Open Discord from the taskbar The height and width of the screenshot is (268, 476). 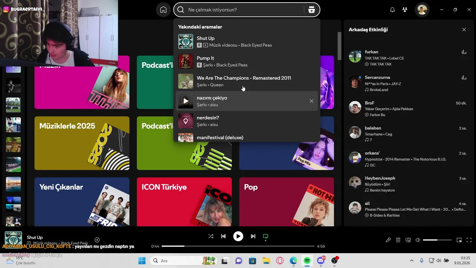click(x=321, y=261)
